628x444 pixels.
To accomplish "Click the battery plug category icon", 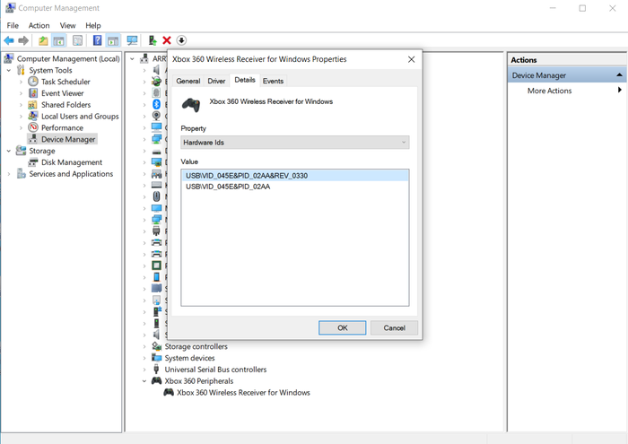I will (157, 82).
